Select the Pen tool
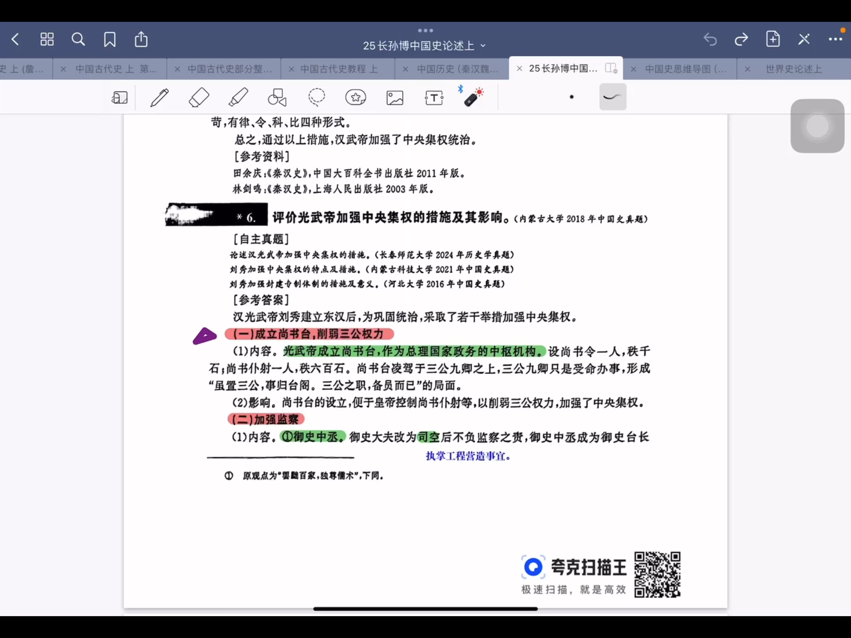851x638 pixels. (159, 97)
